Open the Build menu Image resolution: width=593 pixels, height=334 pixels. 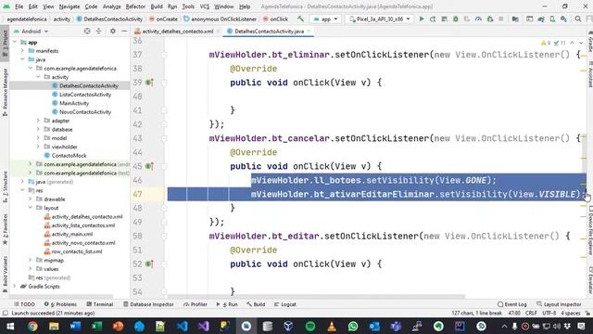157,6
